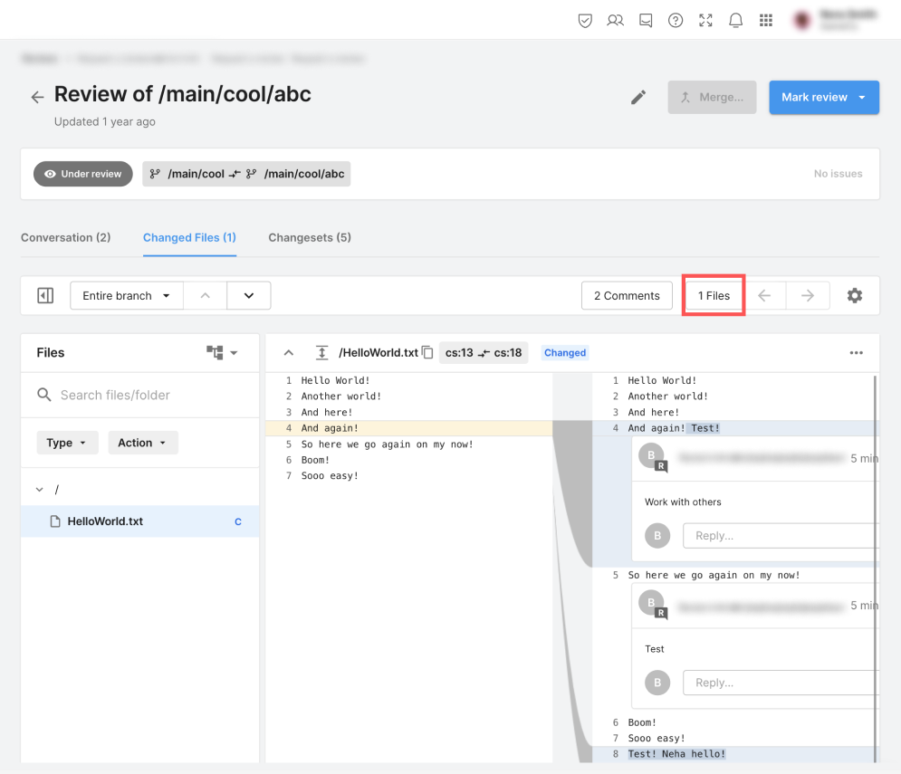This screenshot has height=774, width=901.
Task: Open the three-dot menu for HelloWorld.txt diff
Action: 856,353
